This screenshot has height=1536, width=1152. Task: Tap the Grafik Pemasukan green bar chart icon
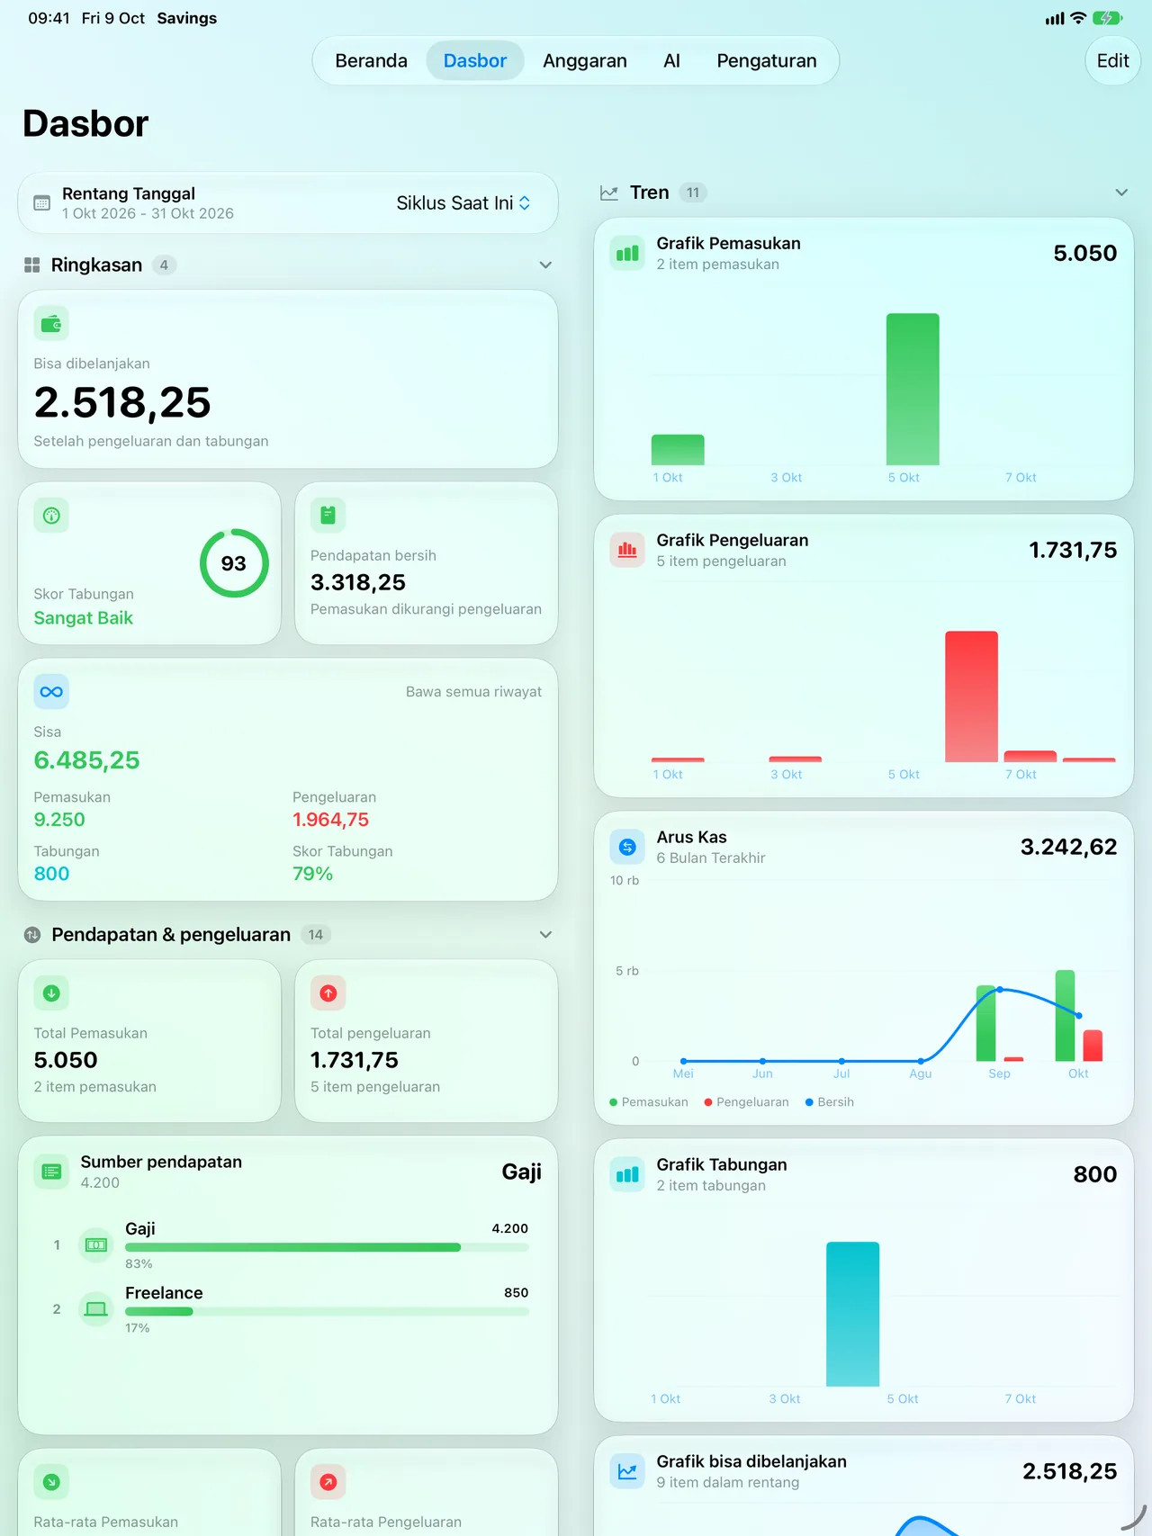pos(627,254)
